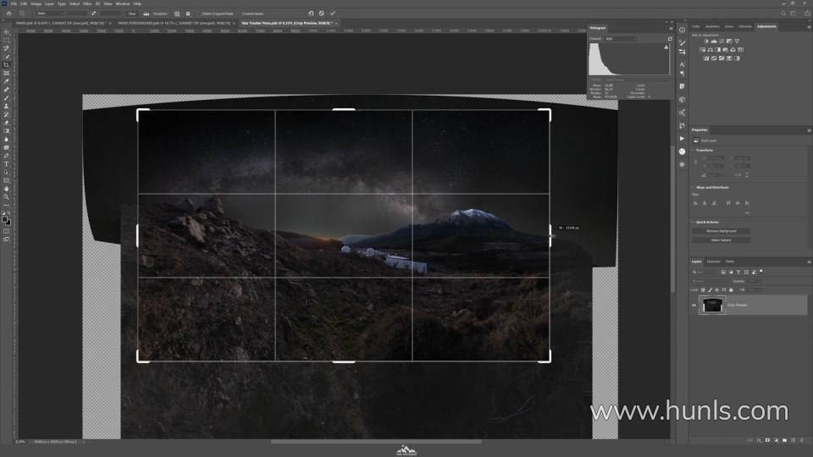Viewport: 813px width, 457px height.
Task: Open the Actions panel play icon
Action: click(682, 139)
